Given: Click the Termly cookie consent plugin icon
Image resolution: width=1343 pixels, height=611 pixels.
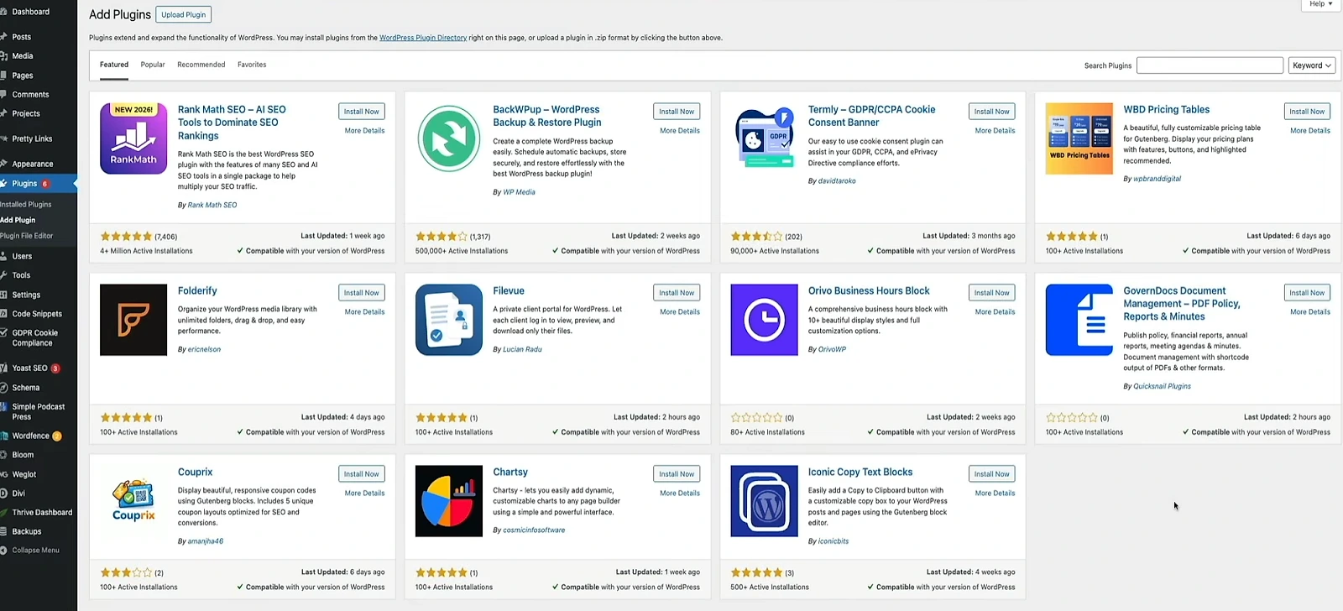Looking at the screenshot, I should pyautogui.click(x=764, y=138).
